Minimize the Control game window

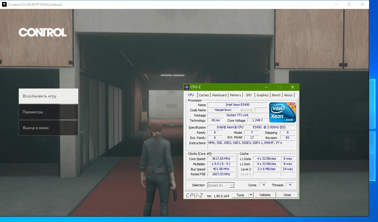[x=336, y=4]
